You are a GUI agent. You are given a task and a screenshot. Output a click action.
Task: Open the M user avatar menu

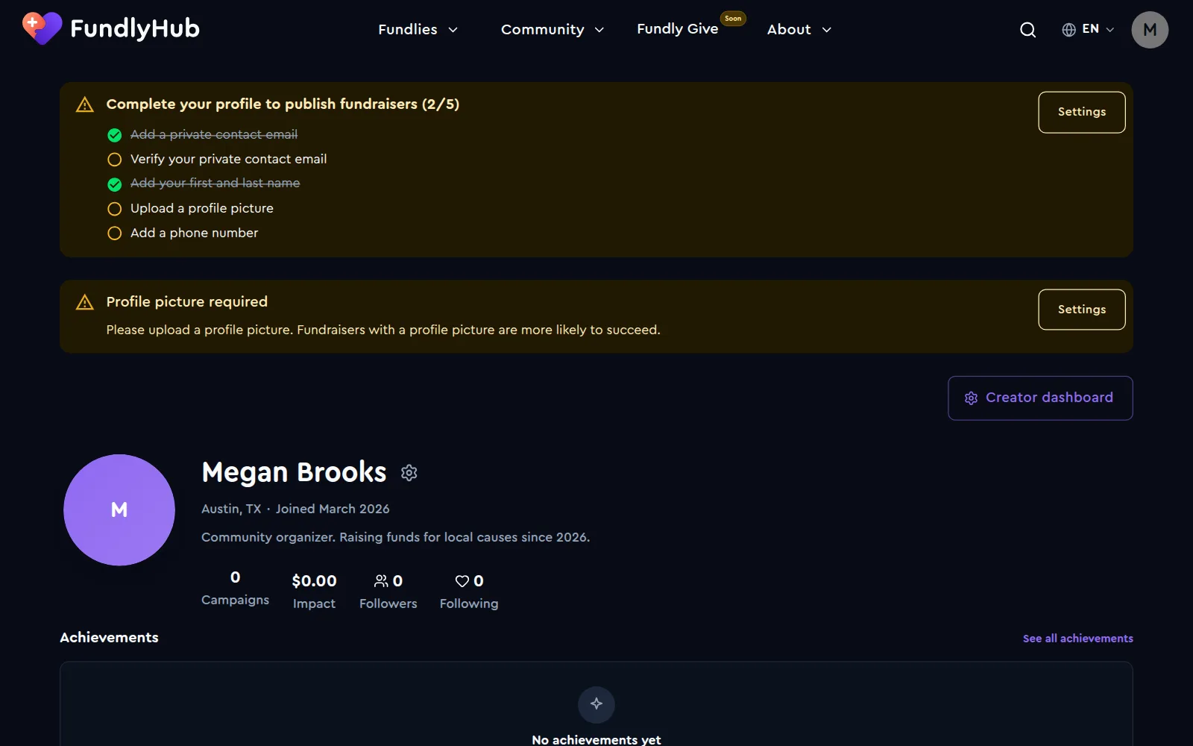[1150, 30]
